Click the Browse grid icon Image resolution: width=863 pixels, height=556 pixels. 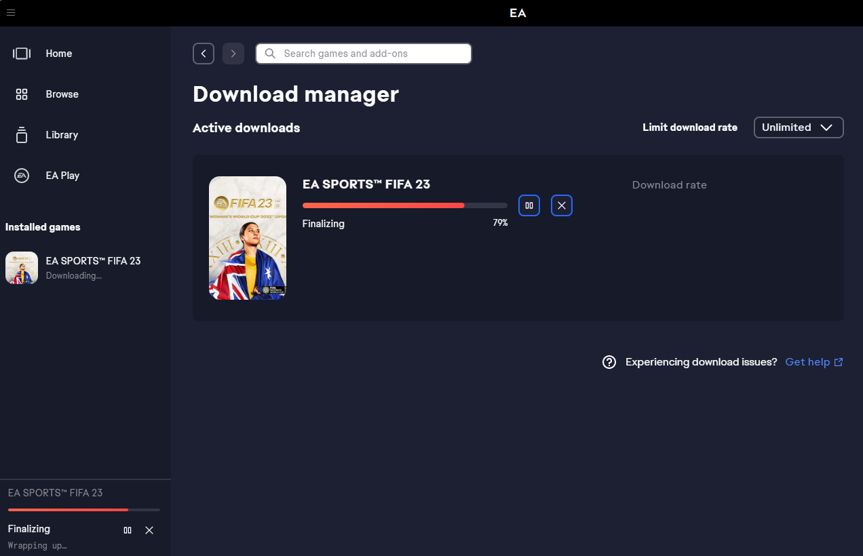click(x=22, y=94)
